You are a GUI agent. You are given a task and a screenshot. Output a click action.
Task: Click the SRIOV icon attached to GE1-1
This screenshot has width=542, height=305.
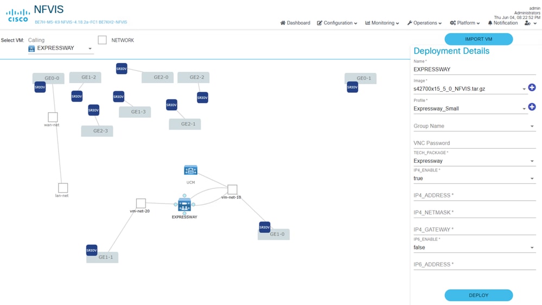[x=92, y=250]
